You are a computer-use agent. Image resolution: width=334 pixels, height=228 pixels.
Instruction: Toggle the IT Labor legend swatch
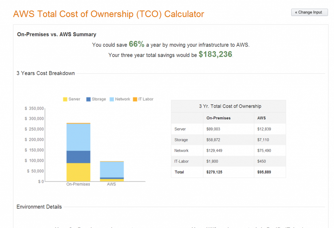coord(135,99)
